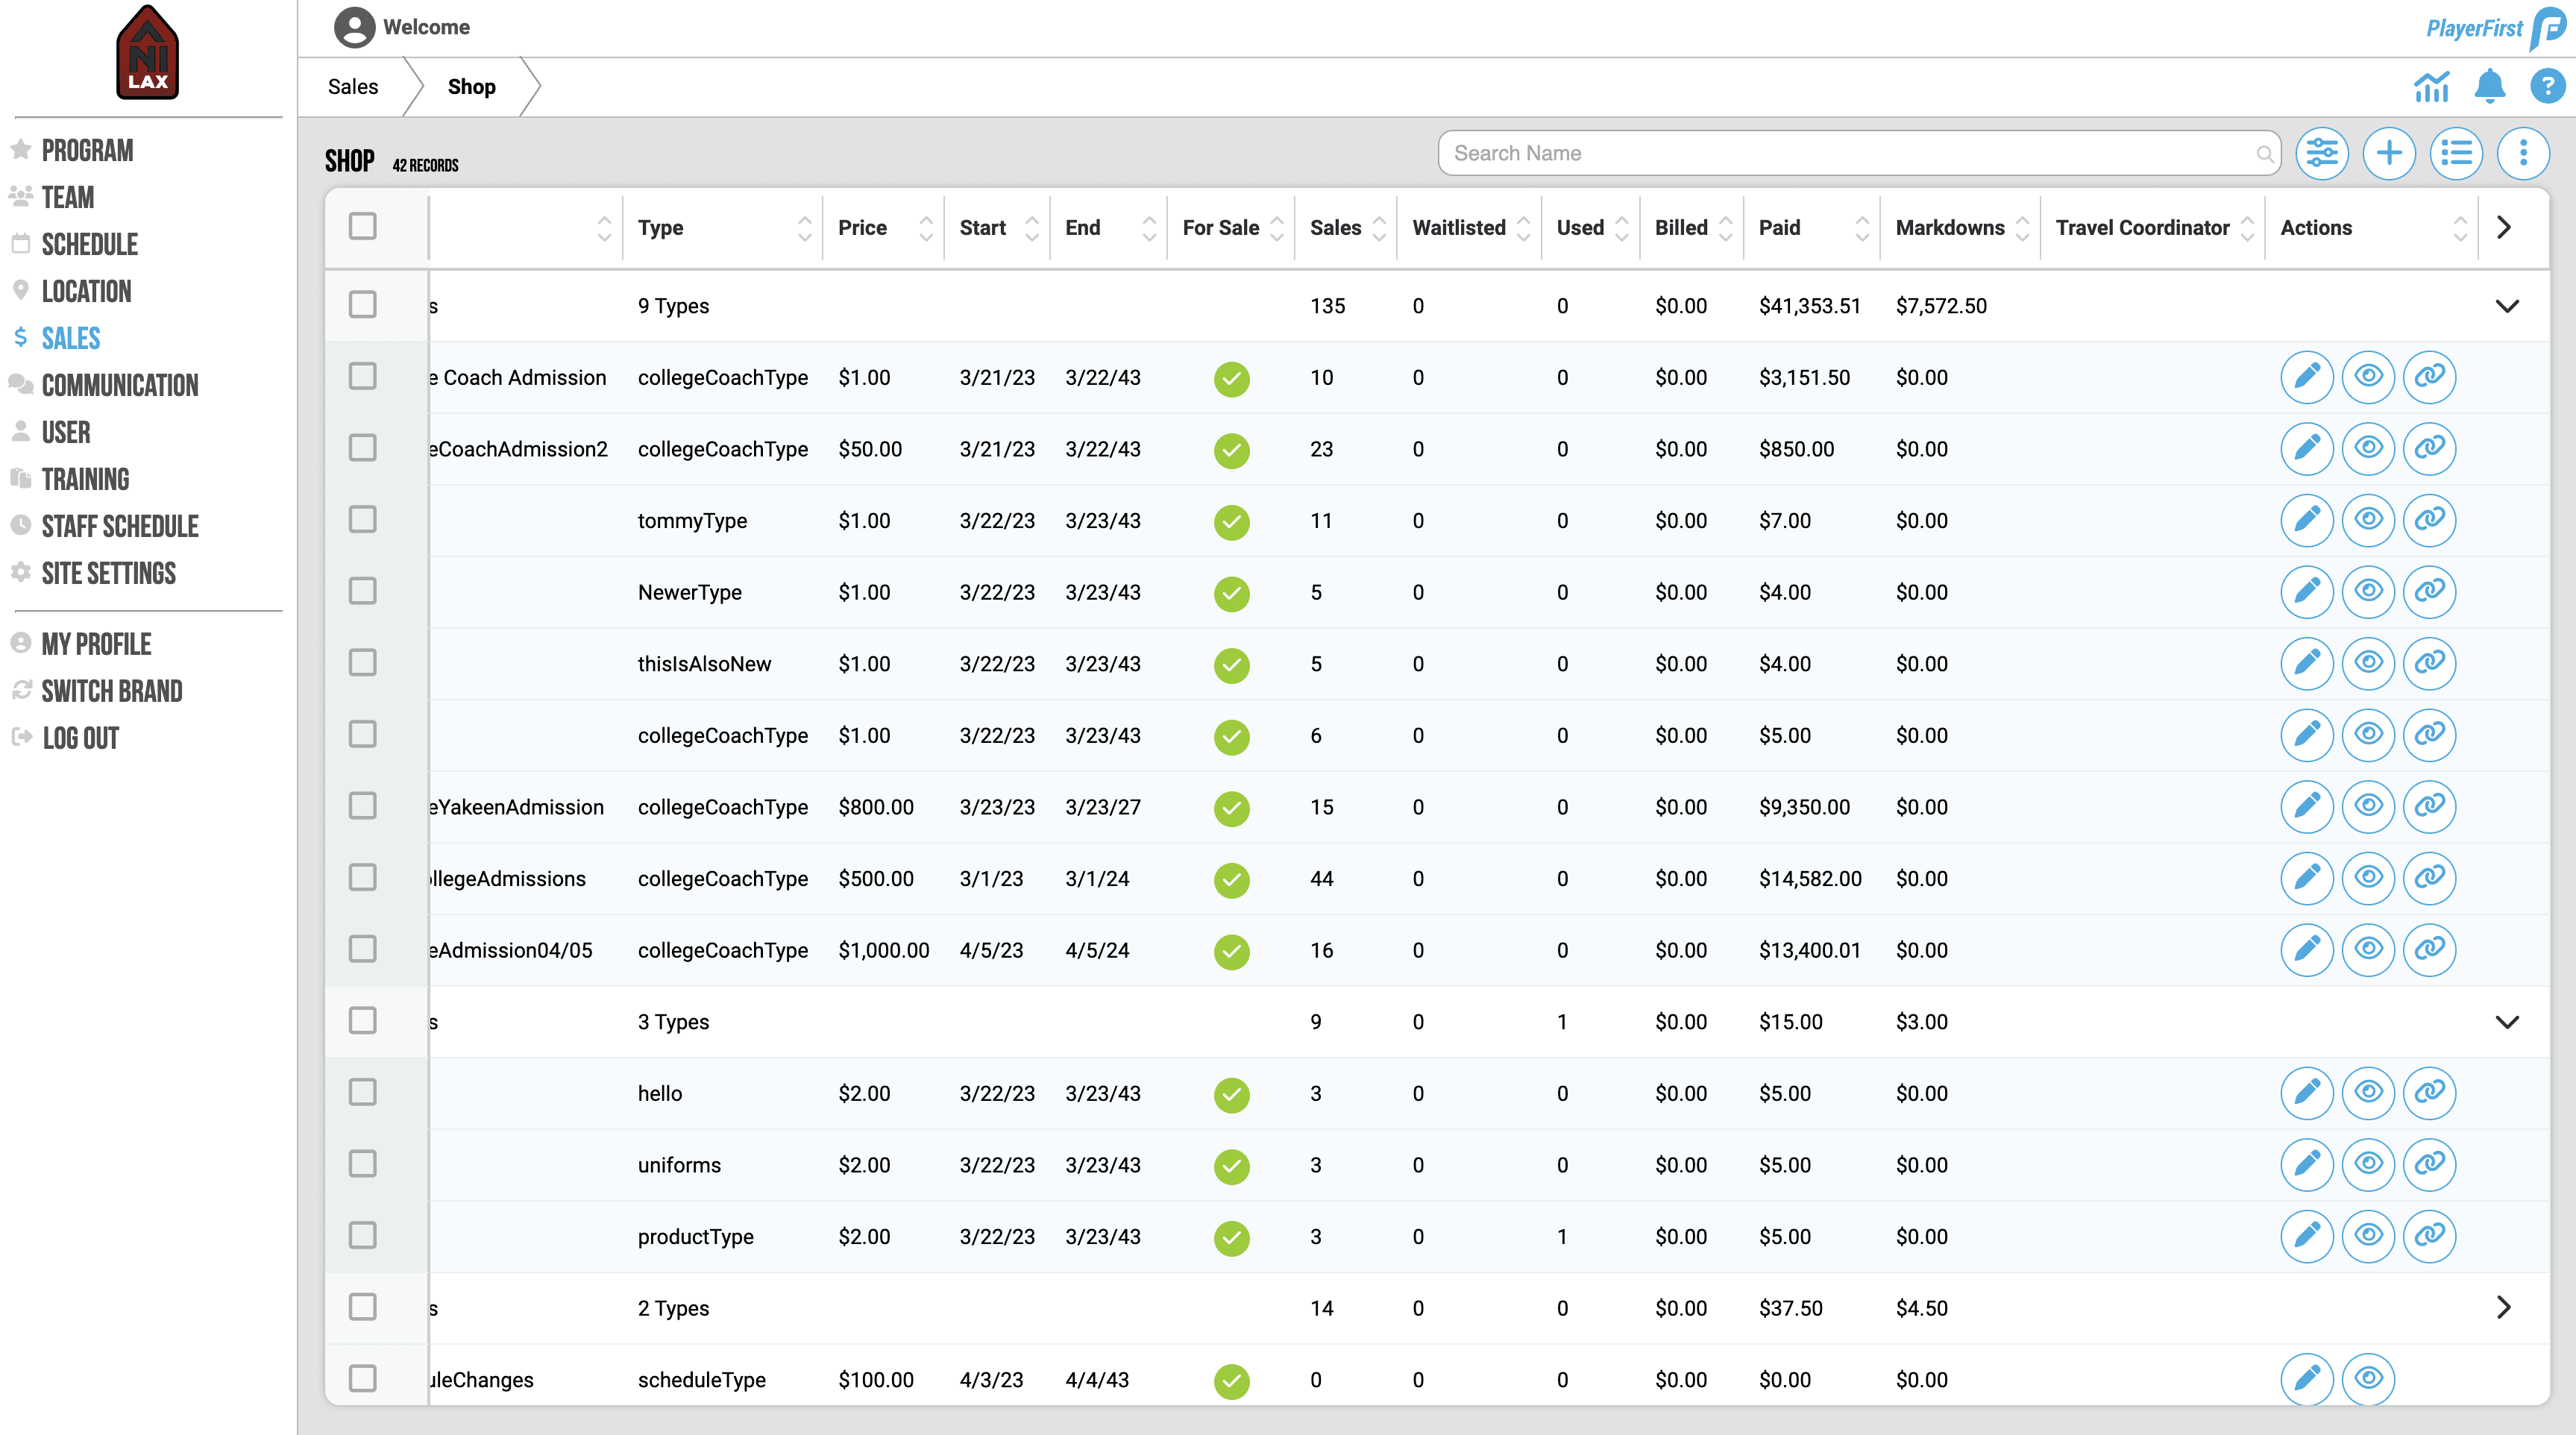Open the analytics chart icon

click(2431, 87)
